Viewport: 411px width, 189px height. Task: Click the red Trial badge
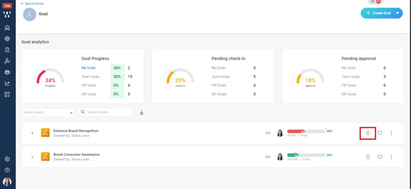tap(7, 6)
